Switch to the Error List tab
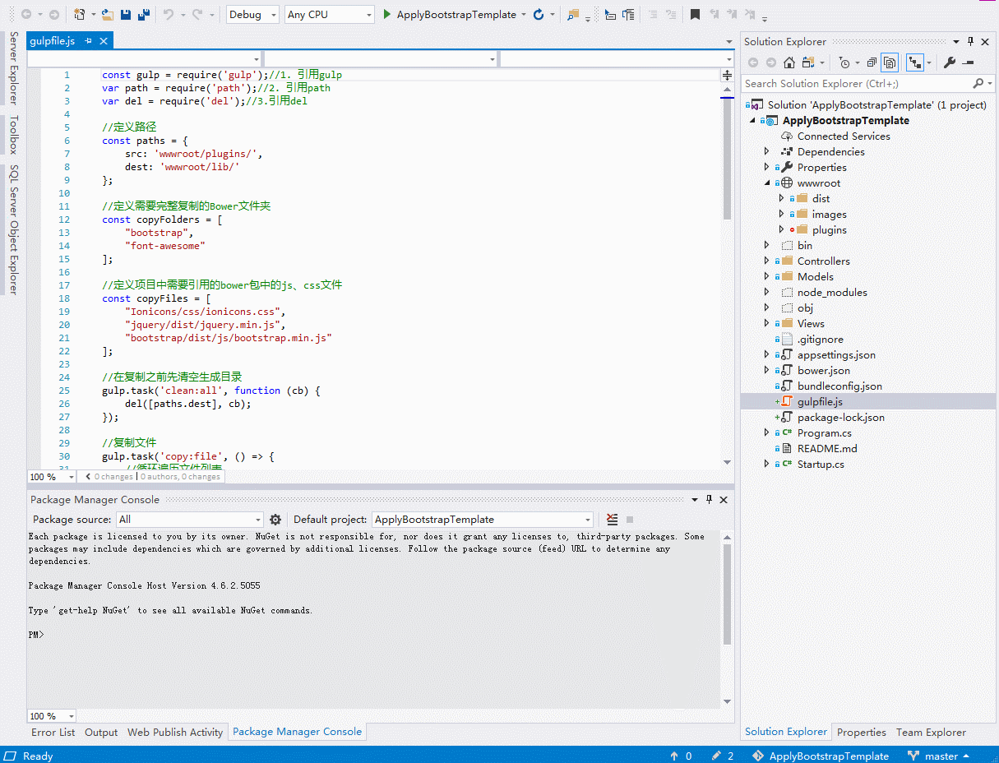This screenshot has width=999, height=763. tap(53, 732)
